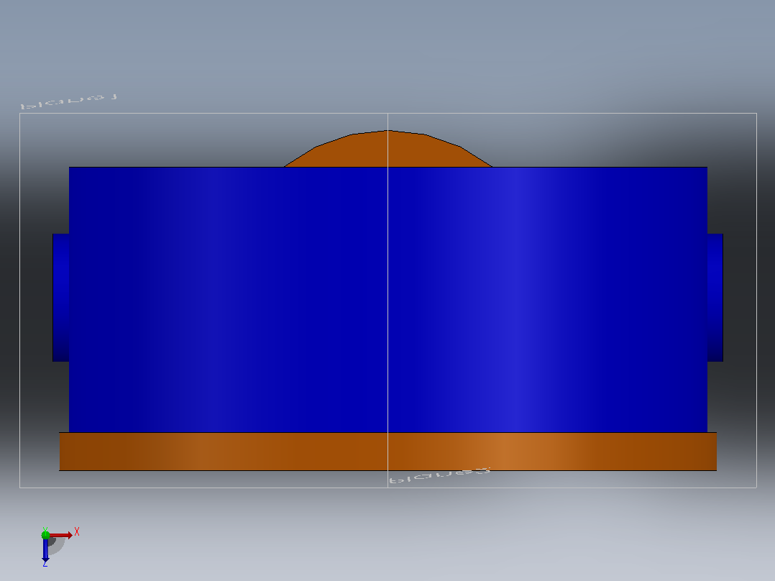The height and width of the screenshot is (581, 775).
Task: Select the orange domed cap above the cylinder
Action: tap(388, 148)
